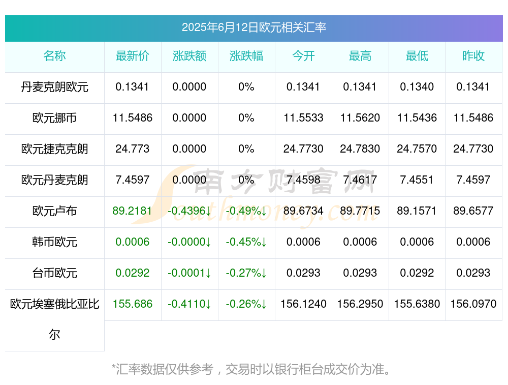508x385 pixels.
Task: Select latest price 24.773 for 欧元捷克克朗
Action: coord(133,149)
